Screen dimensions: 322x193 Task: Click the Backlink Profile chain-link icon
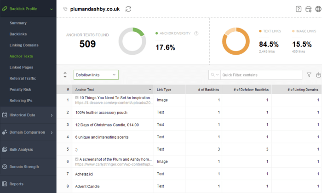pyautogui.click(x=4, y=9)
